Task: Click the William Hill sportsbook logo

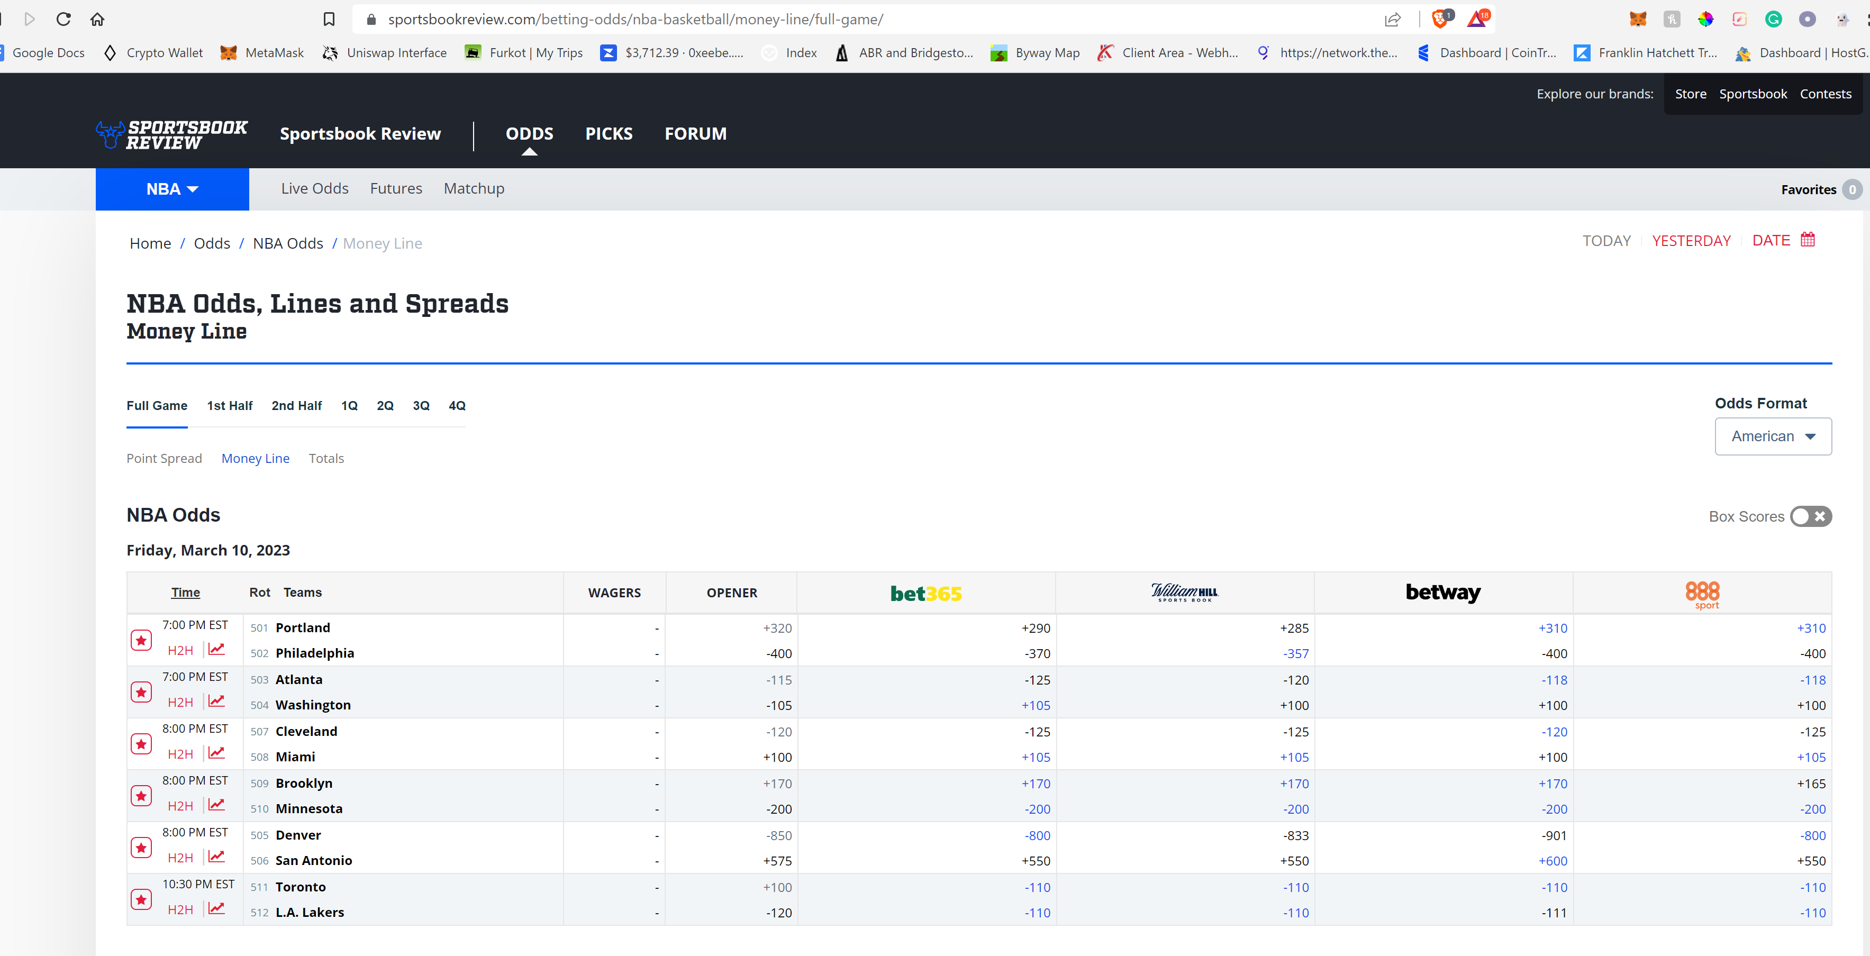Action: click(x=1184, y=593)
